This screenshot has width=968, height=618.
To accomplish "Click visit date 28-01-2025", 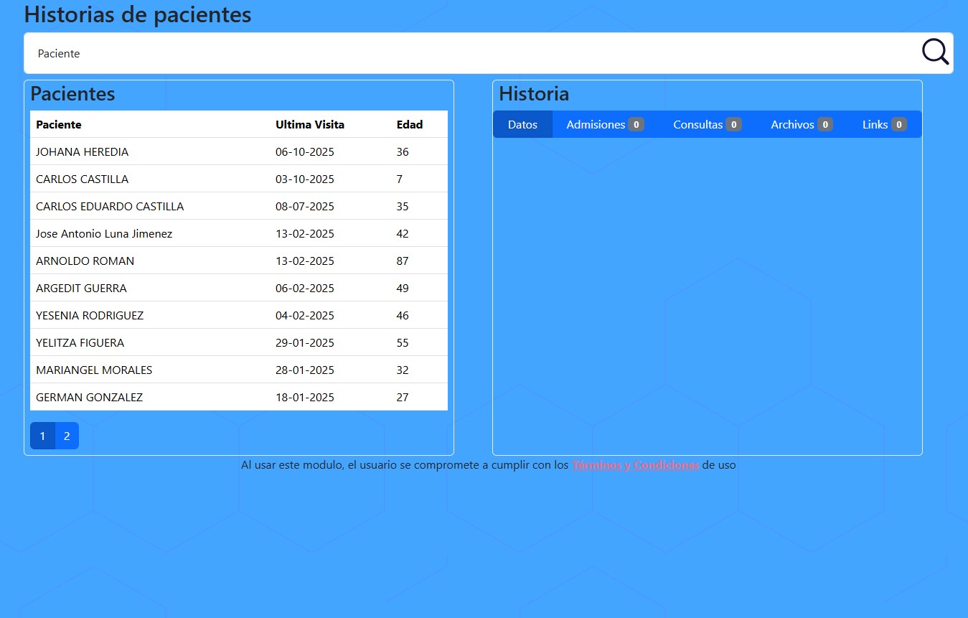I will (x=305, y=370).
